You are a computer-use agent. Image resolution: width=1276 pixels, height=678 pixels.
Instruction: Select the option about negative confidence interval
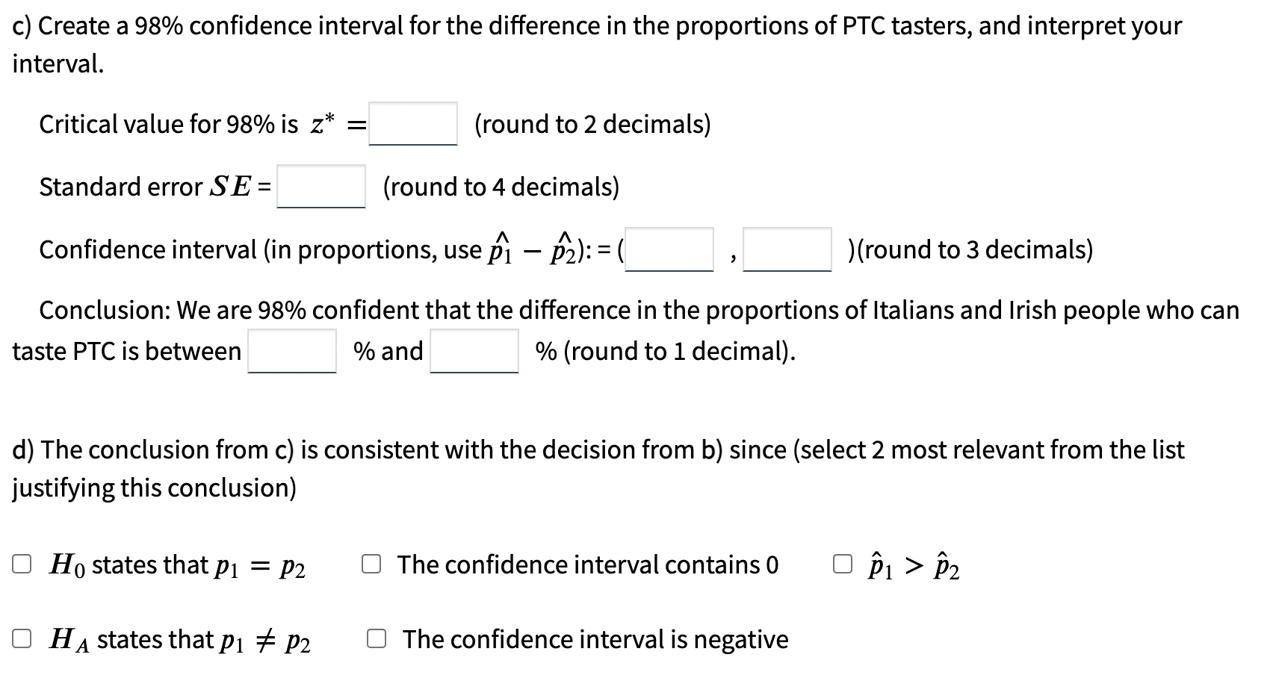[377, 637]
